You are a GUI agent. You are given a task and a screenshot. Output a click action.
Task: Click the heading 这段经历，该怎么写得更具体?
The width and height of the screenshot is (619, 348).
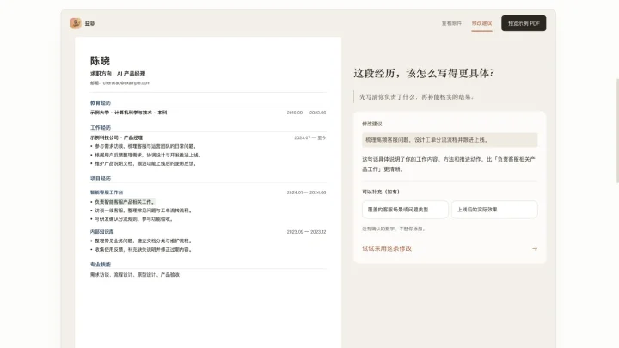(424, 73)
